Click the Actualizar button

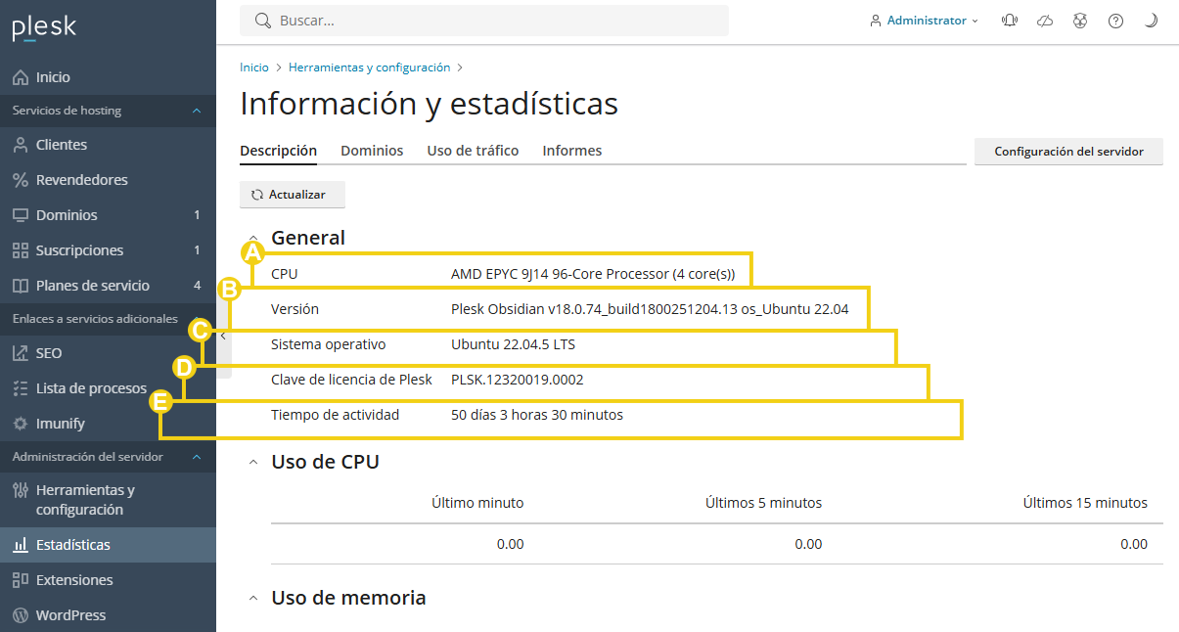tap(292, 194)
